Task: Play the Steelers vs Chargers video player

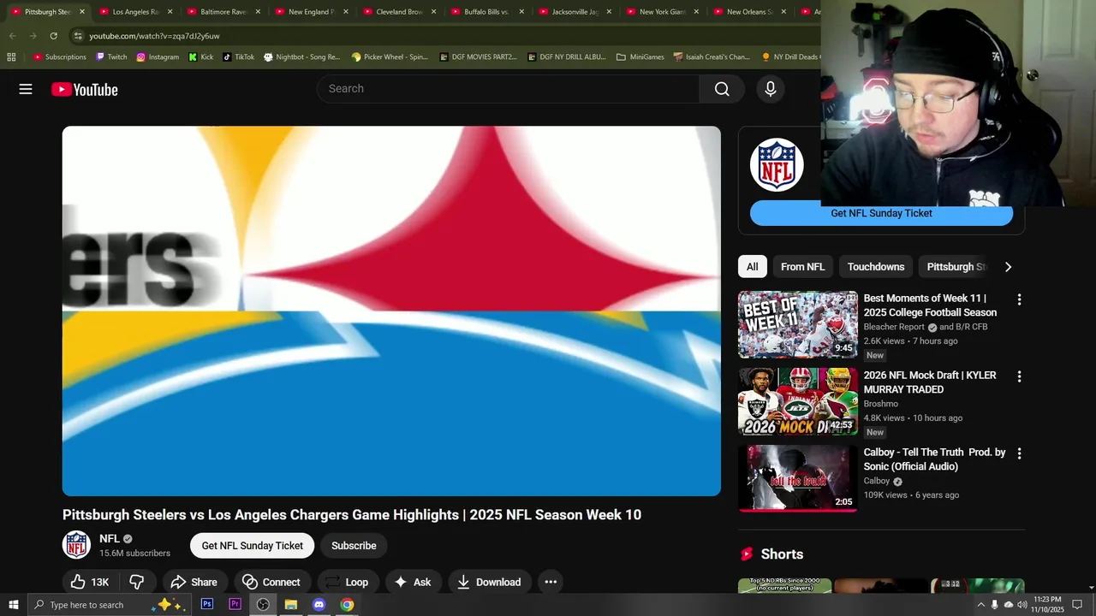Action: pyautogui.click(x=391, y=311)
